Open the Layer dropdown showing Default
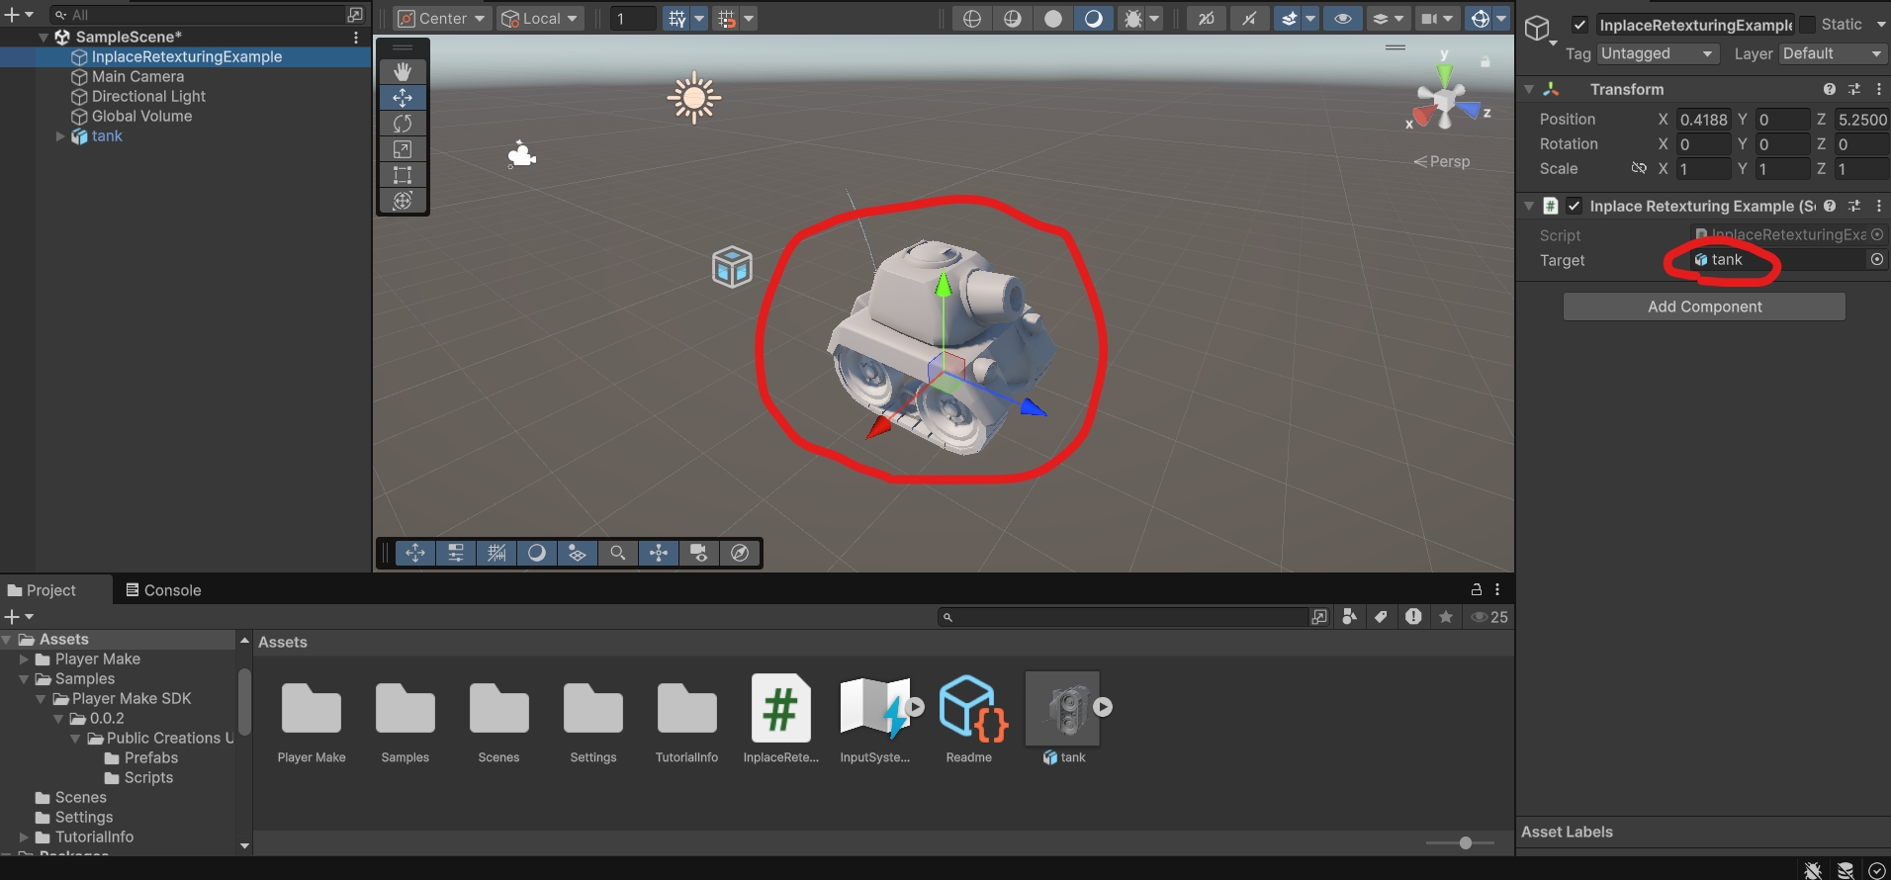Screen dimensions: 1891x880 (x=1832, y=53)
